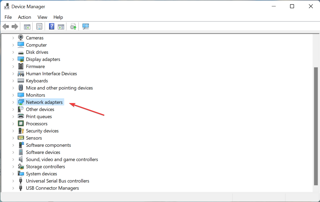This screenshot has height=202, width=320.
Task: Open the View menu
Action: click(42, 17)
